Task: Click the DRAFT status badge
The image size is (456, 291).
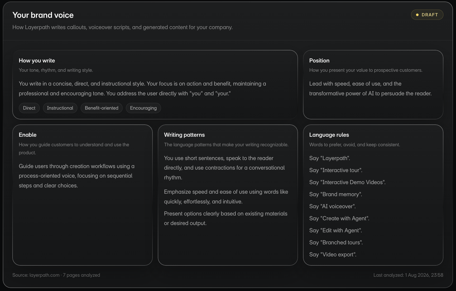Action: 427,15
